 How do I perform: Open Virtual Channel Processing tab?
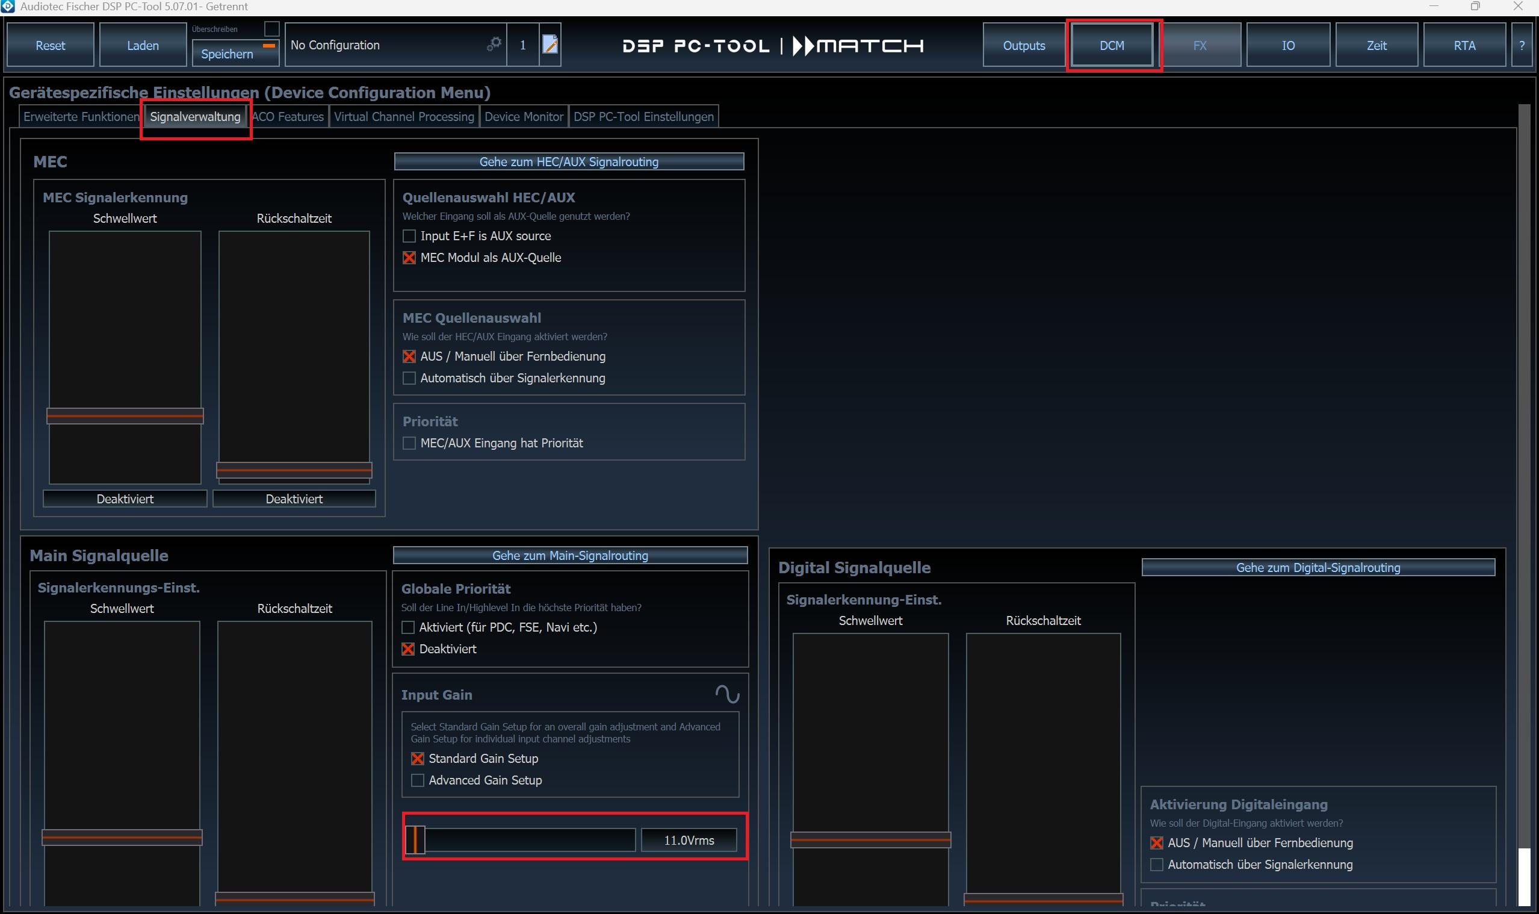click(404, 116)
